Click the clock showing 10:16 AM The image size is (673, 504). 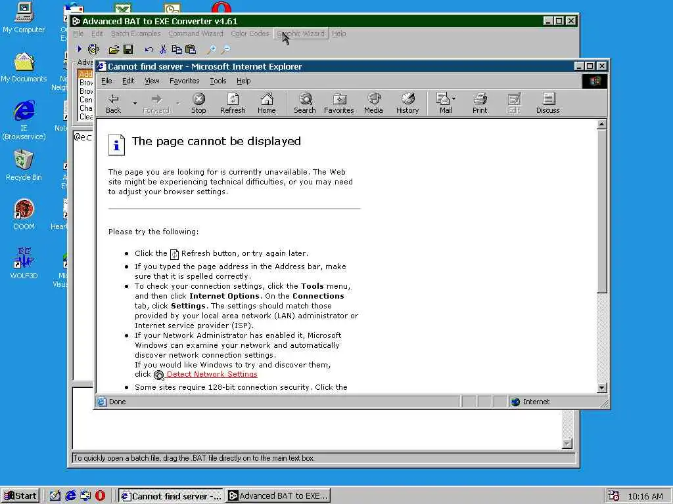(x=645, y=496)
